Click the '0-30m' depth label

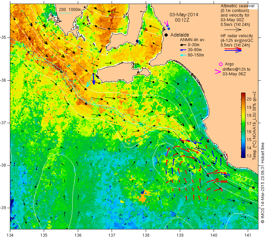tap(193, 45)
